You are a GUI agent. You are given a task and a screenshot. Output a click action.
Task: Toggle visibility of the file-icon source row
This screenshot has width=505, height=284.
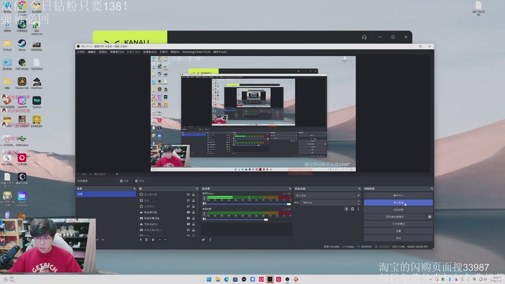click(188, 206)
